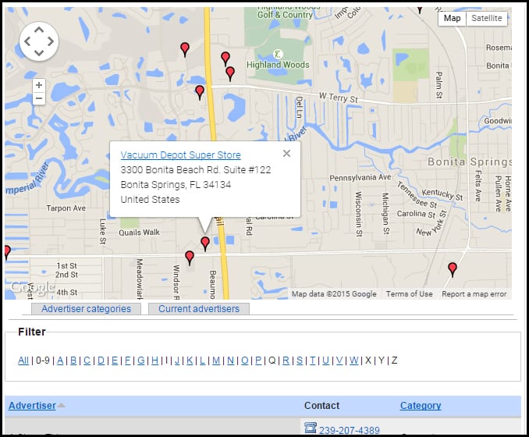This screenshot has height=437, width=529.
Task: Click address text '3300 Bonita Beach Rd. Suite #122'
Action: pos(196,170)
